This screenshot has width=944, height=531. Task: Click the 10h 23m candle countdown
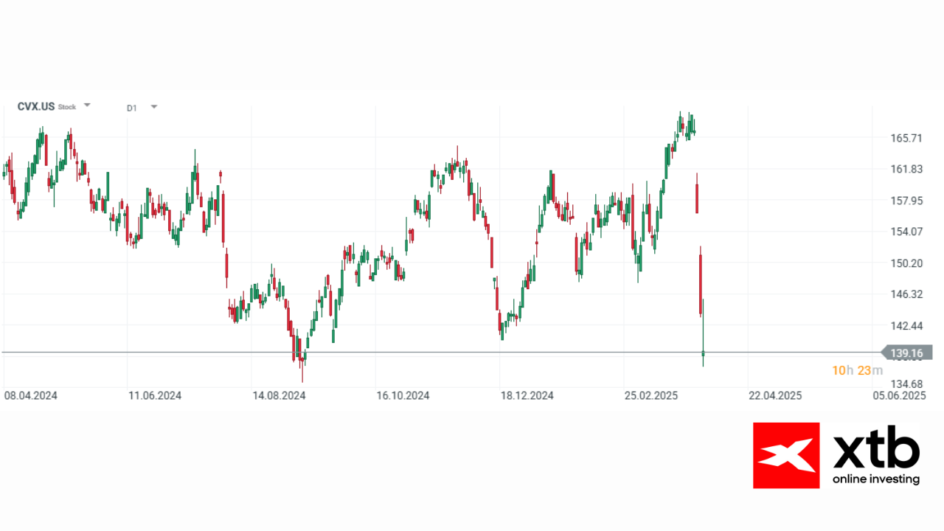(x=857, y=370)
